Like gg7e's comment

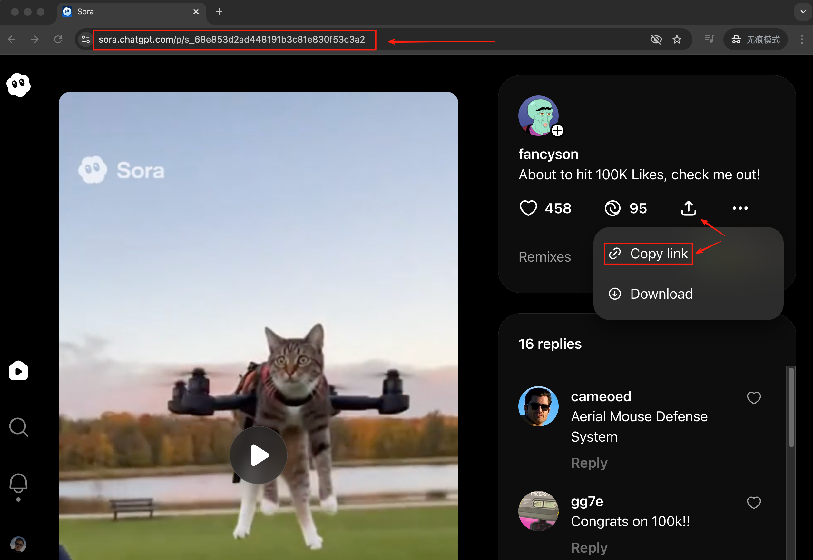pos(754,503)
